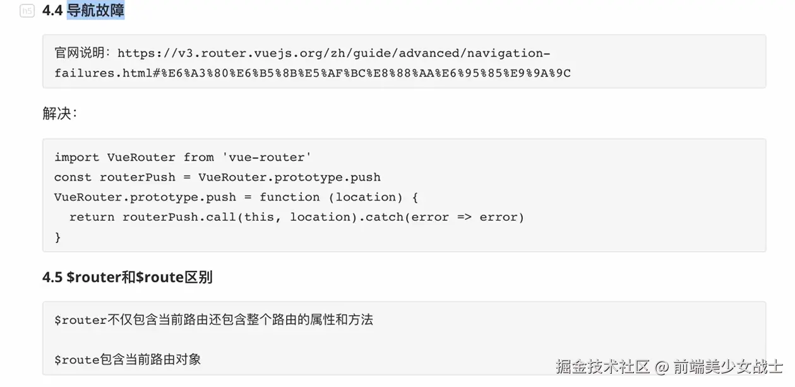The height and width of the screenshot is (387, 795).
Task: Click the $router不仅包含当前路由 line
Action: pyautogui.click(x=213, y=320)
